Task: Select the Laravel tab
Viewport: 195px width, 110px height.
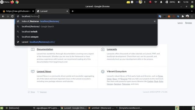Action: tap(52, 11)
